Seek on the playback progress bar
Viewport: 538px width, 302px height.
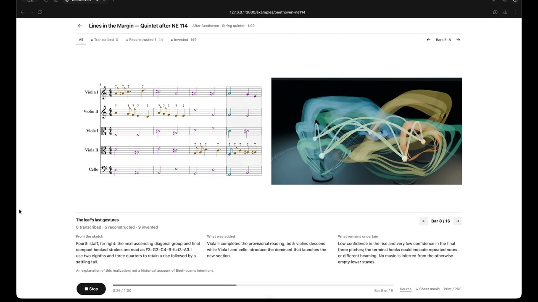pos(253,285)
